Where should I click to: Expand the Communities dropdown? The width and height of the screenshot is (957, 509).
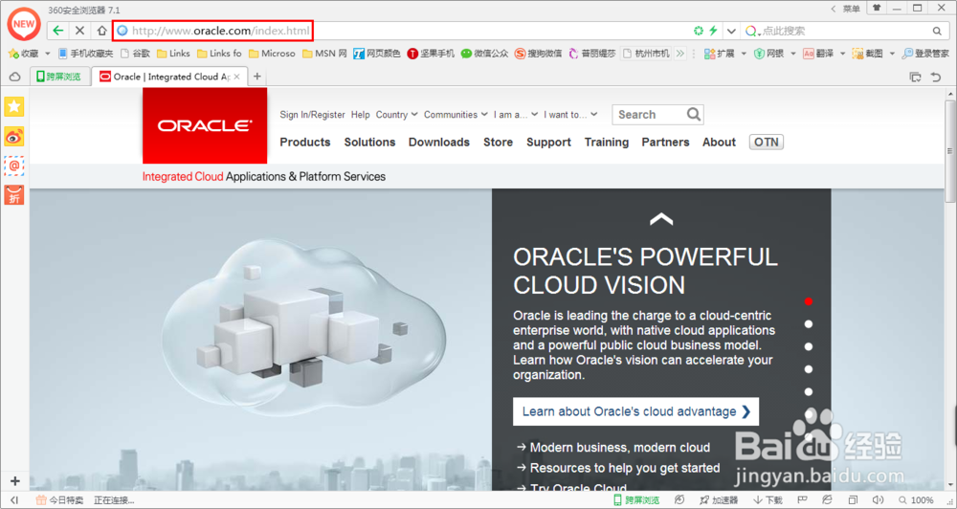pos(456,114)
